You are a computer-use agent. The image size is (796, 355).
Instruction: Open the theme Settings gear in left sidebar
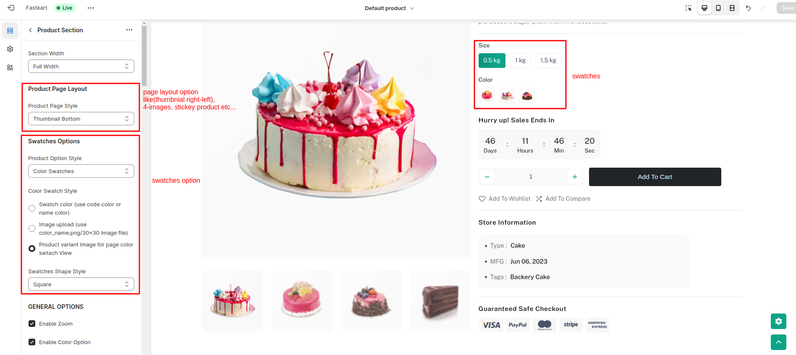click(x=10, y=49)
